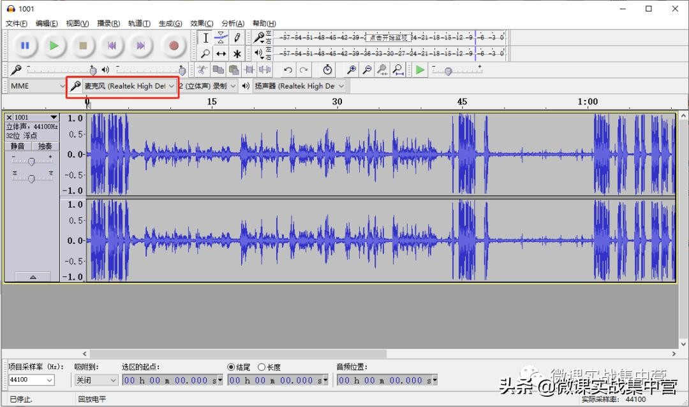This screenshot has height=407, width=689.
Task: Select the 长度 radio button
Action: click(x=262, y=367)
